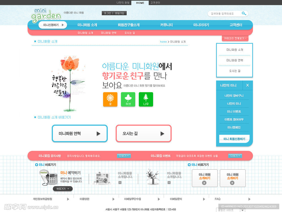Click the green 나무 tree icon
The height and width of the screenshot is (212, 282).
click(146, 99)
